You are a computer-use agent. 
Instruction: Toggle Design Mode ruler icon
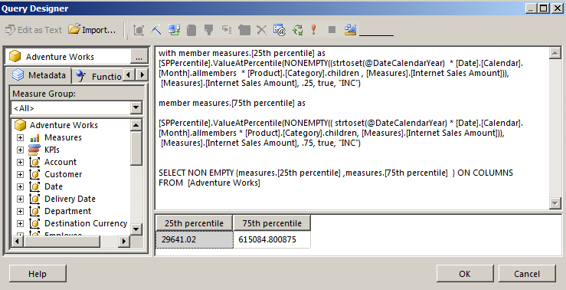(350, 30)
